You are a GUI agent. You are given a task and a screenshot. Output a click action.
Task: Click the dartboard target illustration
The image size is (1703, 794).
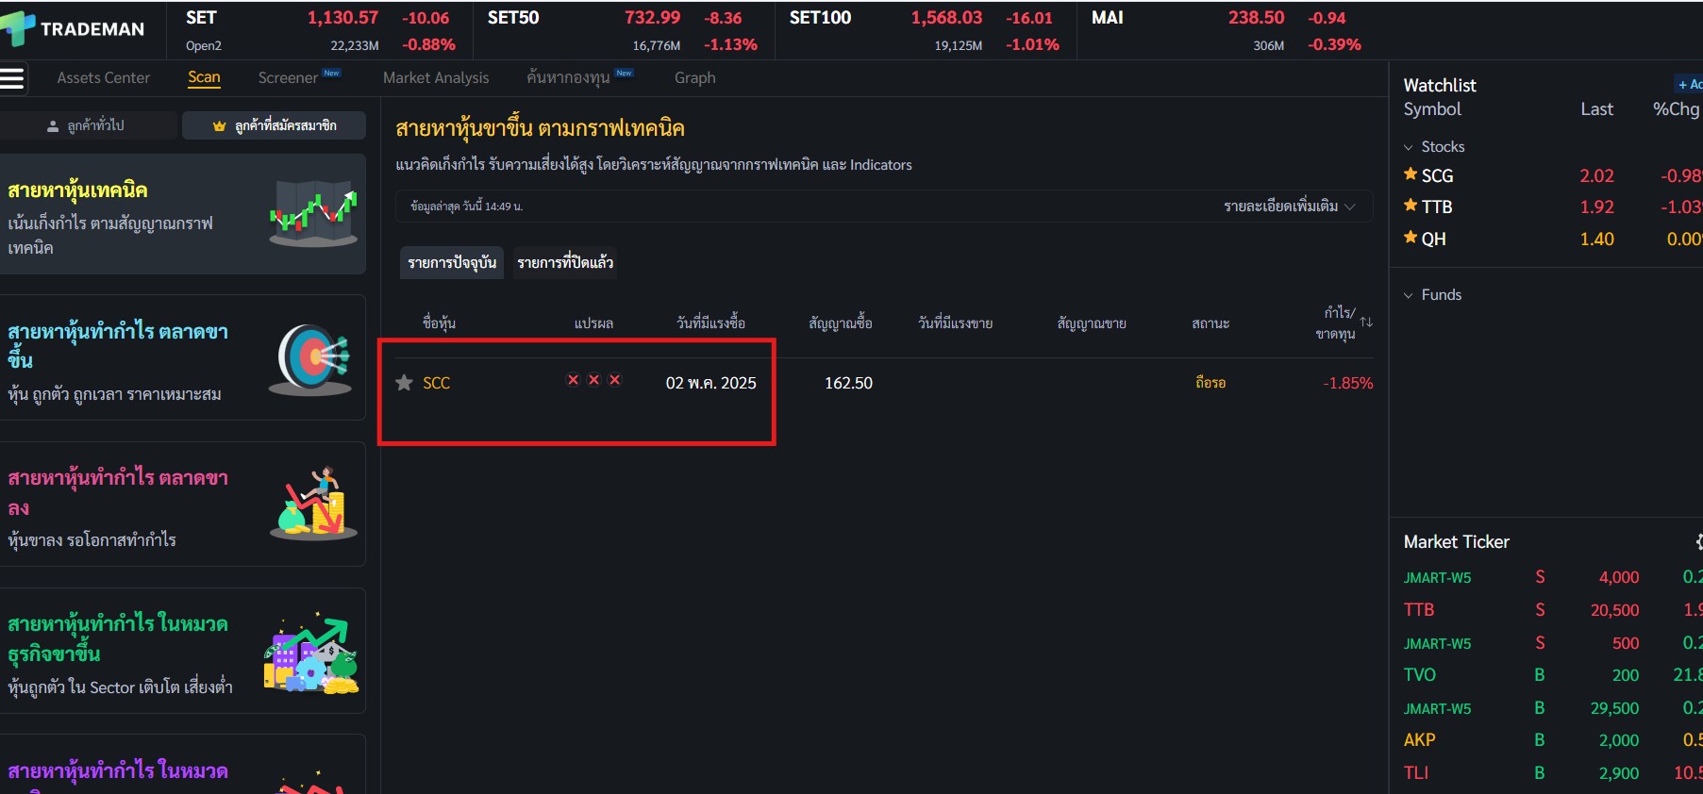tap(311, 359)
